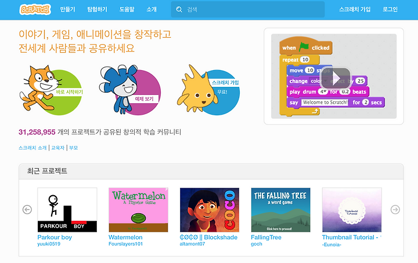Open the 소개 menu item
The height and width of the screenshot is (263, 418).
[x=152, y=10]
